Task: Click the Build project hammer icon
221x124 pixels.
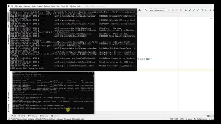Action: coord(146,10)
